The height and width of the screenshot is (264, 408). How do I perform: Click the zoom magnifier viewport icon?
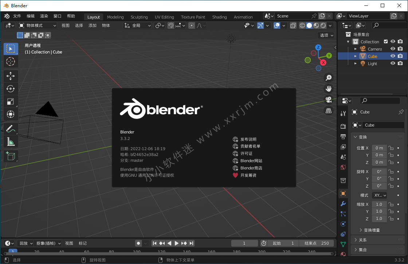tap(329, 78)
